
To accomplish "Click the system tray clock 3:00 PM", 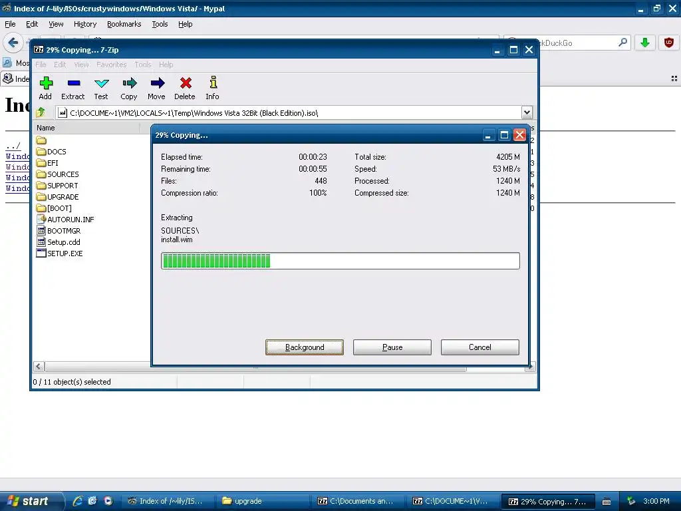I will (x=656, y=501).
